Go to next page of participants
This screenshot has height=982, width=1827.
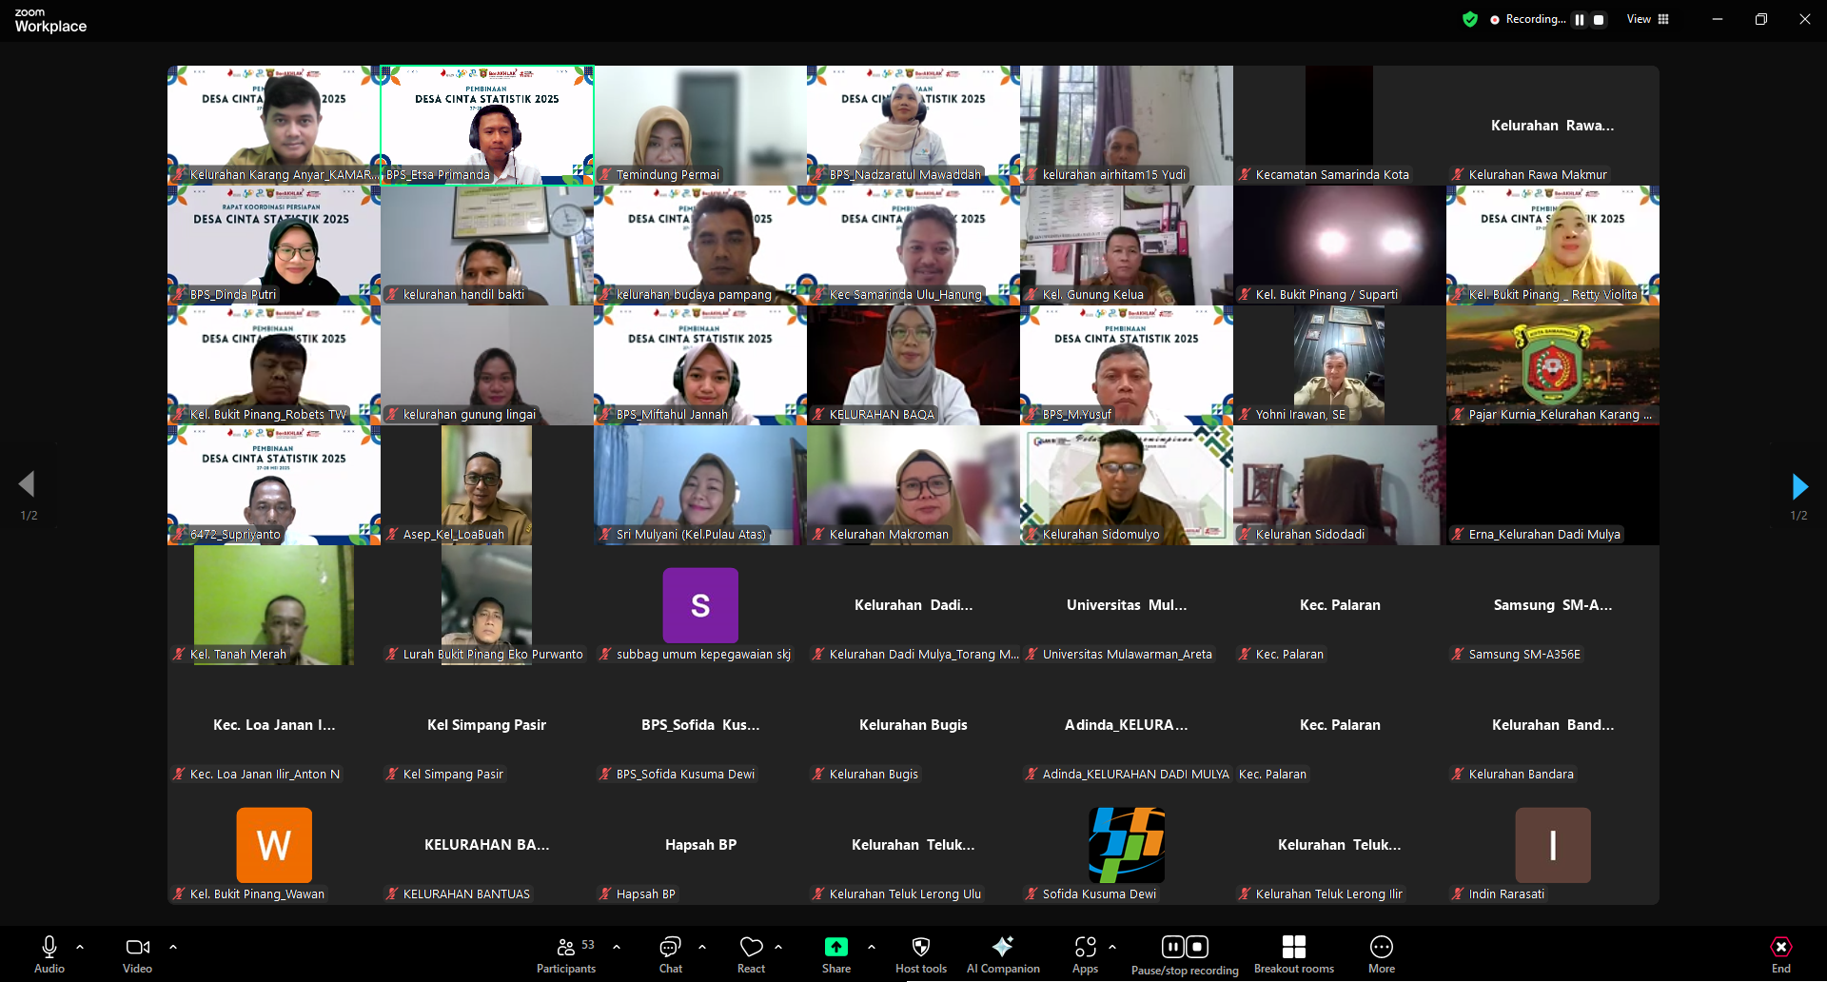pos(1798,486)
